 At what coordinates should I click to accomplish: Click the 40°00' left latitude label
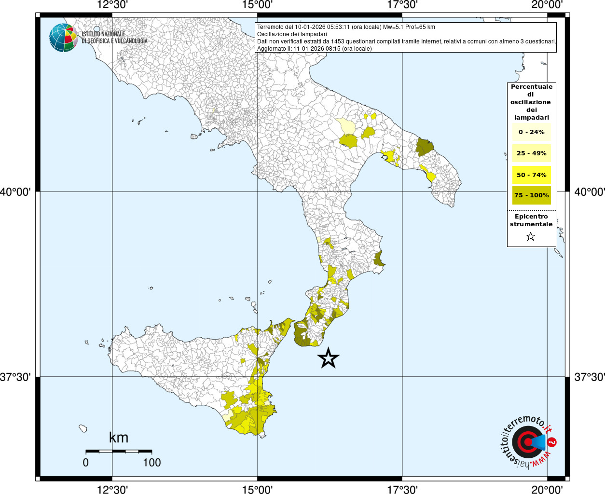[15, 192]
